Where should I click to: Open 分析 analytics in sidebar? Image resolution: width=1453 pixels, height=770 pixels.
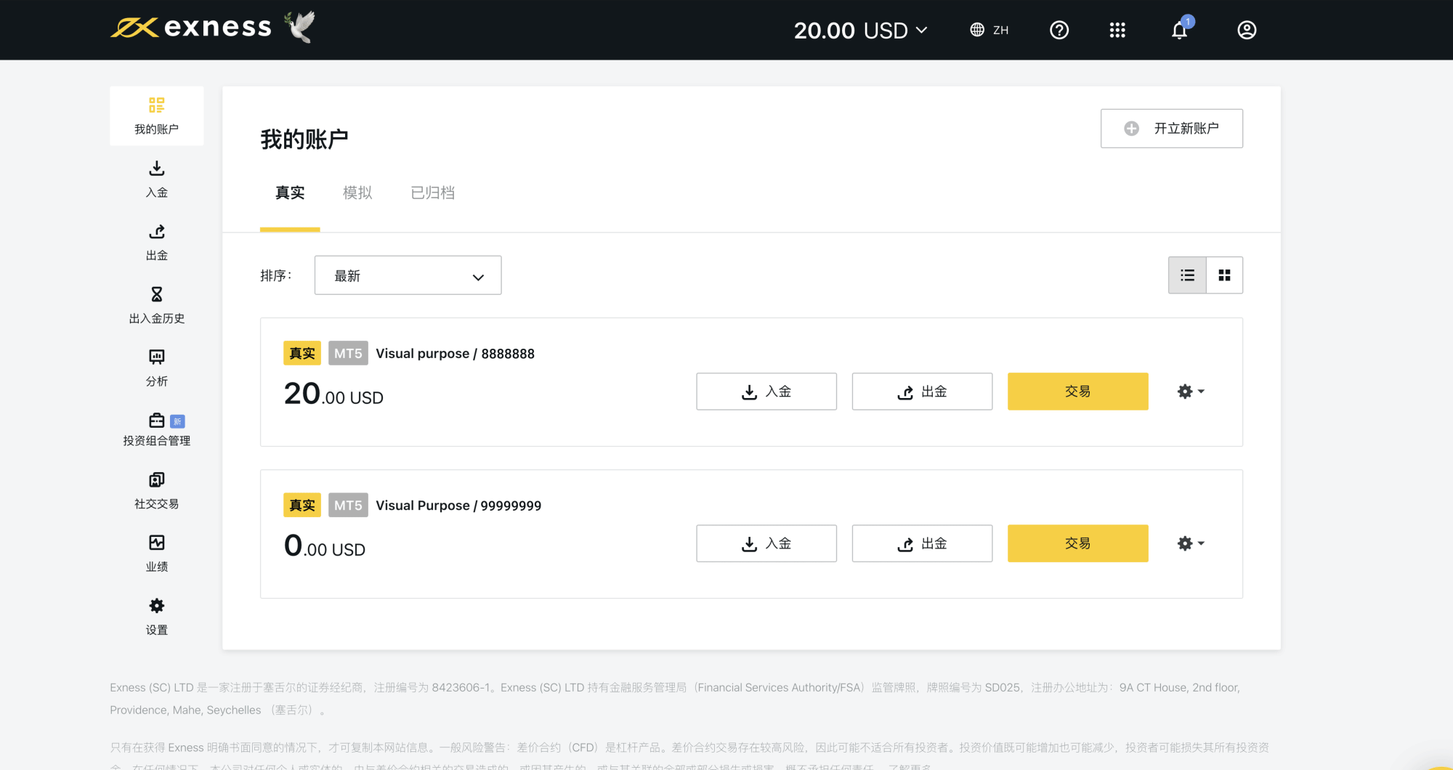(157, 368)
